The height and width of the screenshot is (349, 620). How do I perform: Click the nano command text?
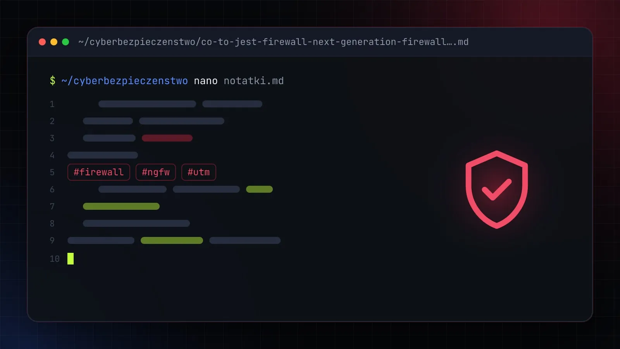point(206,81)
